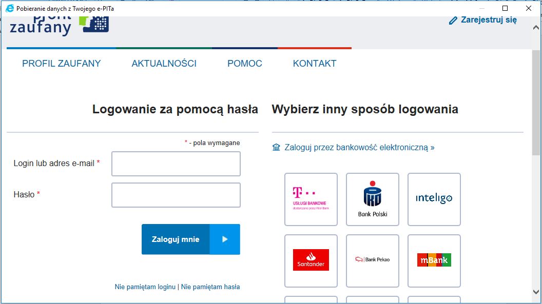Navigate to the KONTAKT menu item

tap(314, 64)
